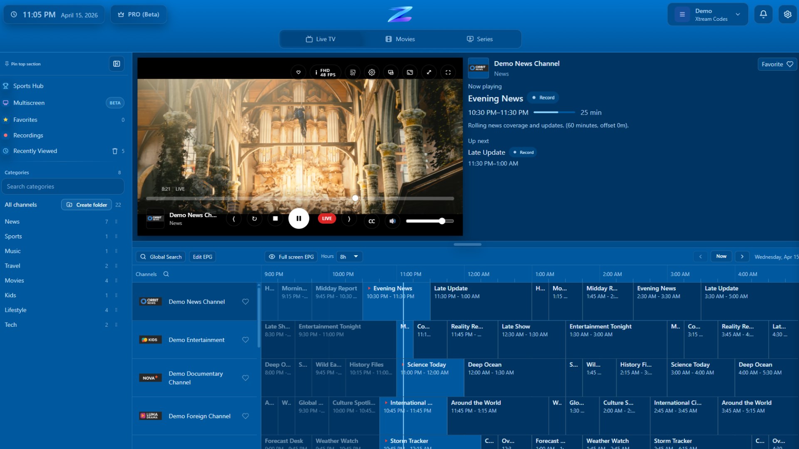The image size is (799, 449).
Task: Cast the stream with the cast icon
Action: point(352,72)
